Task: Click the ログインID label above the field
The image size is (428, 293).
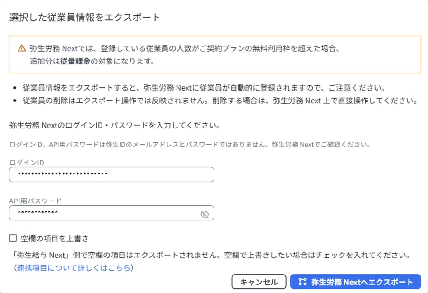Action: coord(26,162)
